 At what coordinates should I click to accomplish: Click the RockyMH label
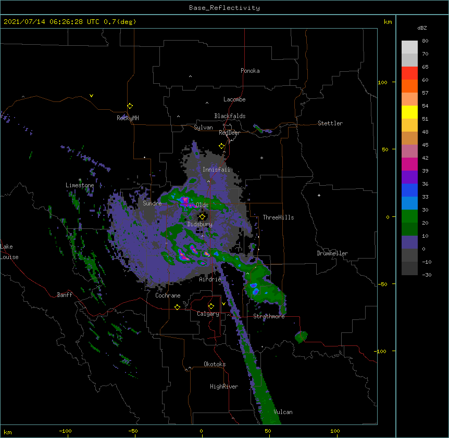(128, 118)
